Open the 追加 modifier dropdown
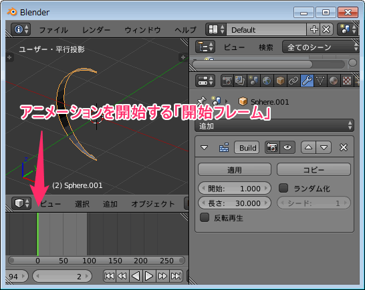 [274, 126]
